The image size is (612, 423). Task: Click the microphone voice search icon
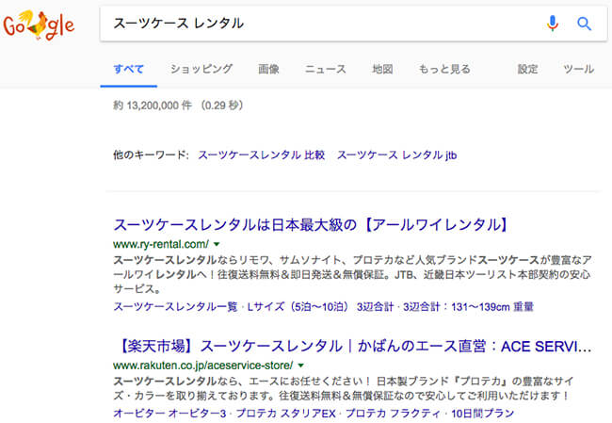(x=553, y=24)
